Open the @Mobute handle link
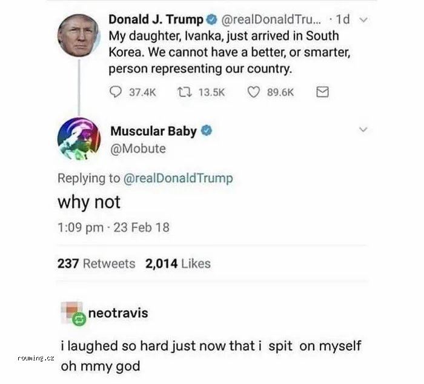Viewport: 424px width, 384px height. click(137, 149)
